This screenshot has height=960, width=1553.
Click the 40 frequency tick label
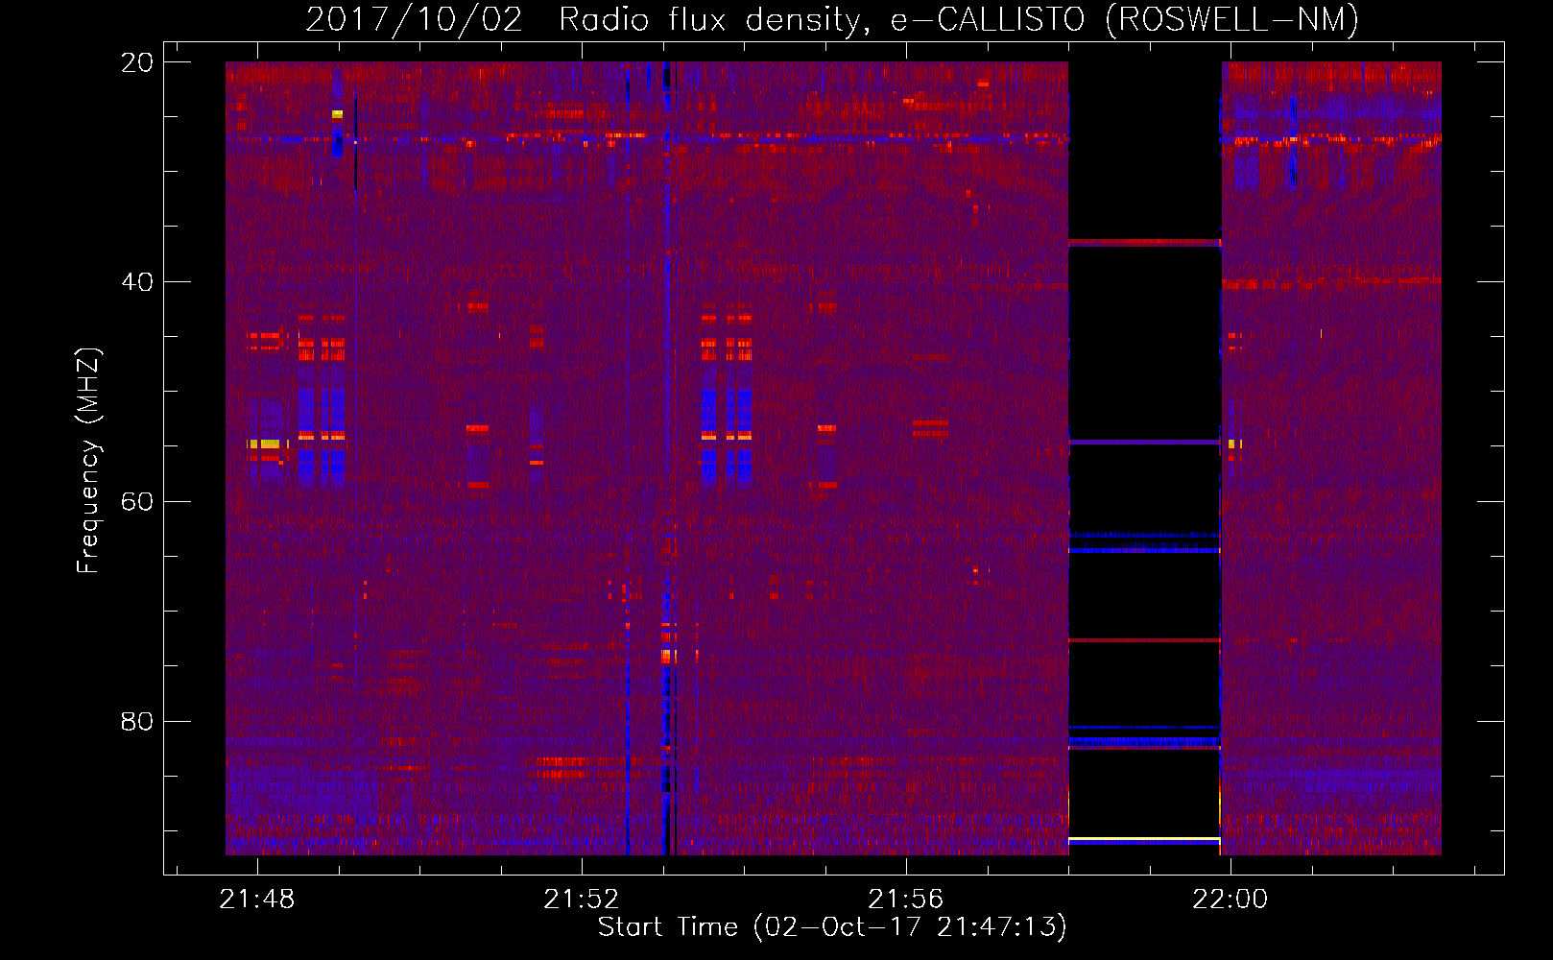(x=136, y=282)
